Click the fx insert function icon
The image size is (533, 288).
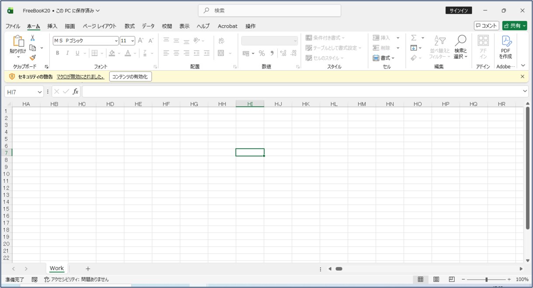(x=76, y=92)
